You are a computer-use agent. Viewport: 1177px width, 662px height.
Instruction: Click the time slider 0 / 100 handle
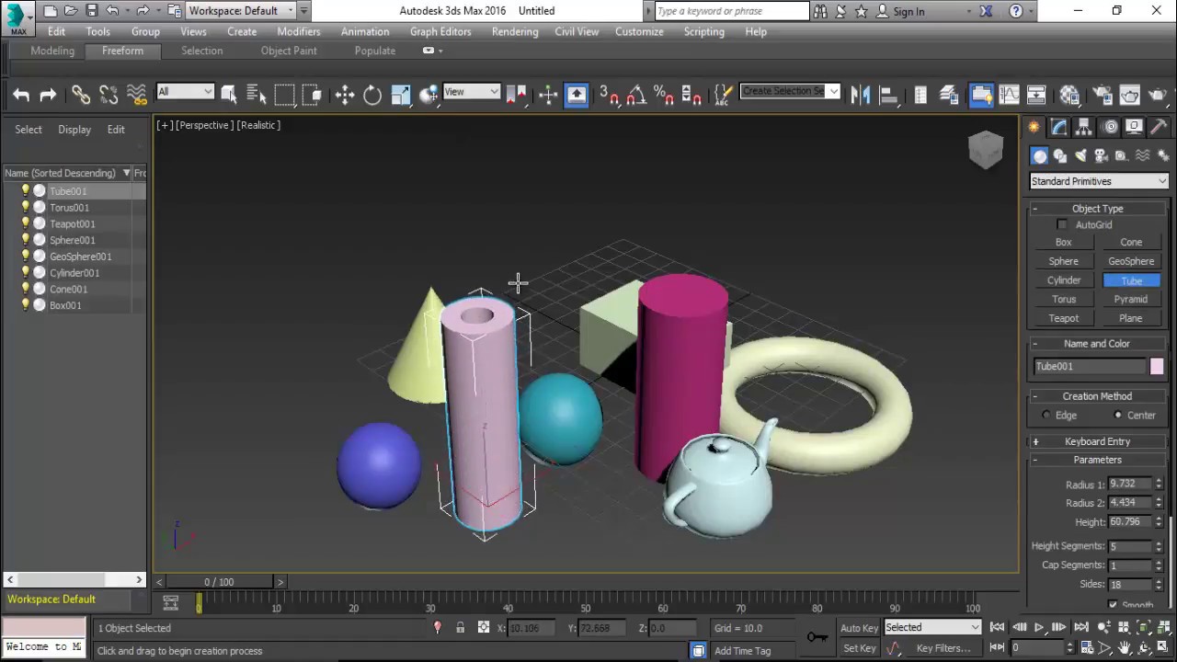click(x=219, y=581)
